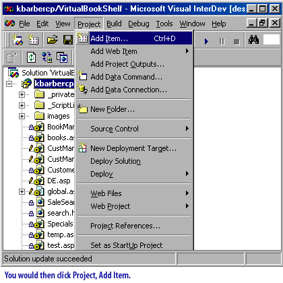Click status text 'Solution update succeeded'
283x283 pixels.
point(48,259)
